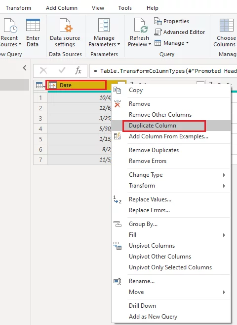This screenshot has width=237, height=325.
Task: Choose Remove Other Columns
Action: click(160, 115)
